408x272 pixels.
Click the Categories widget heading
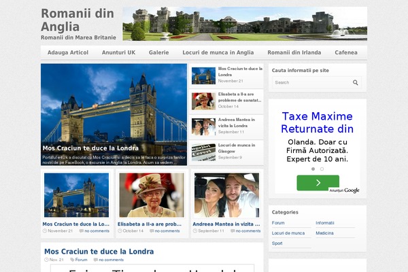click(285, 212)
